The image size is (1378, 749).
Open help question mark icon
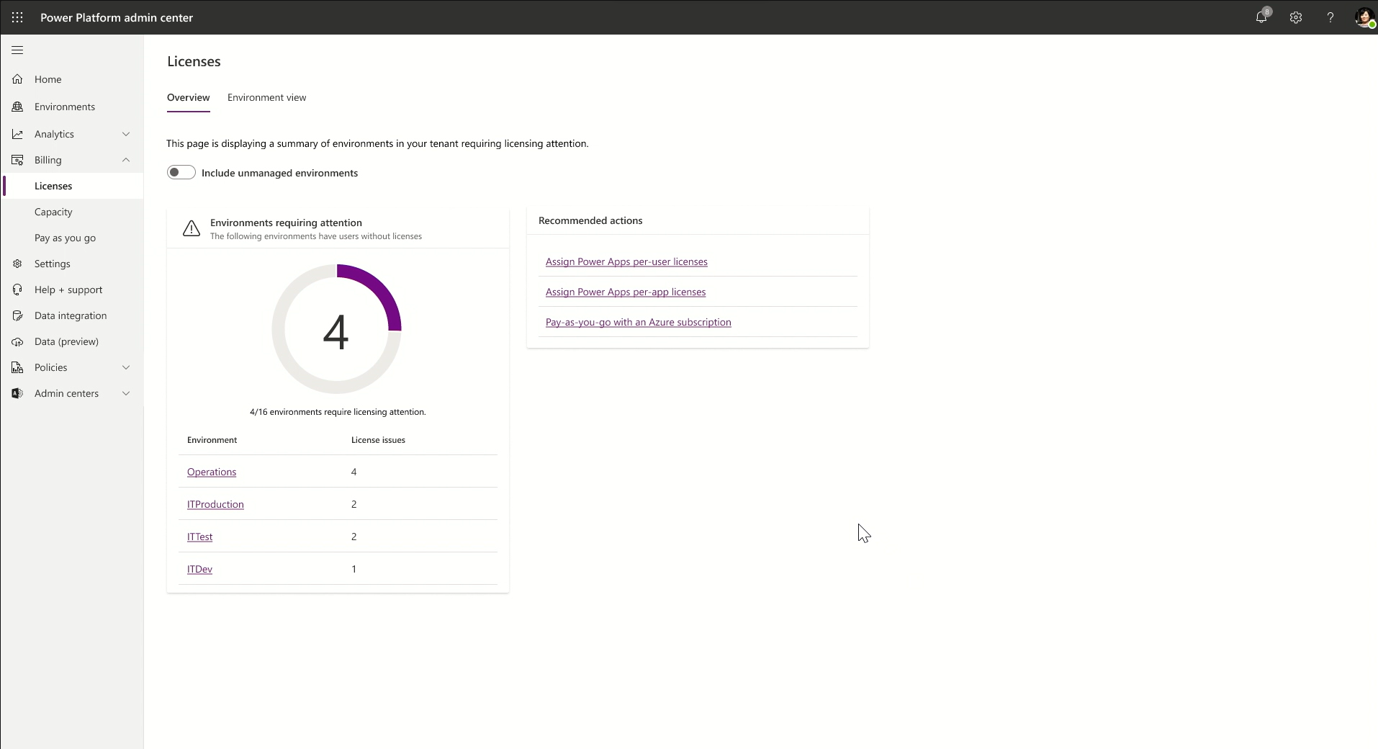pyautogui.click(x=1330, y=17)
